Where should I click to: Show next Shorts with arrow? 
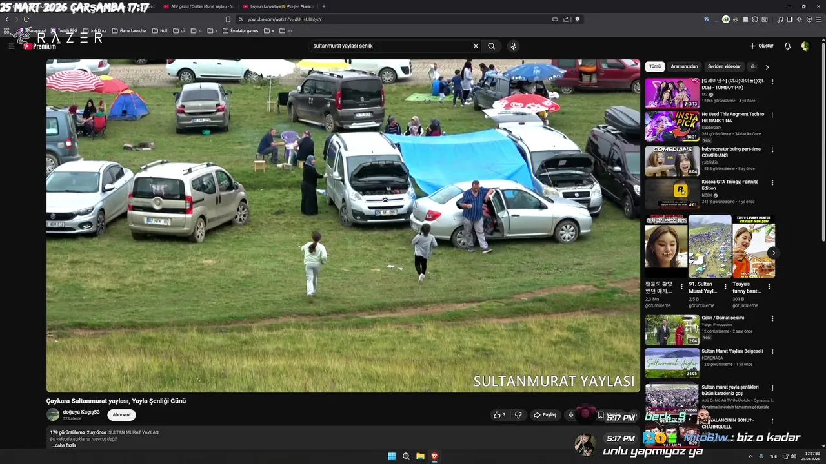coord(772,253)
